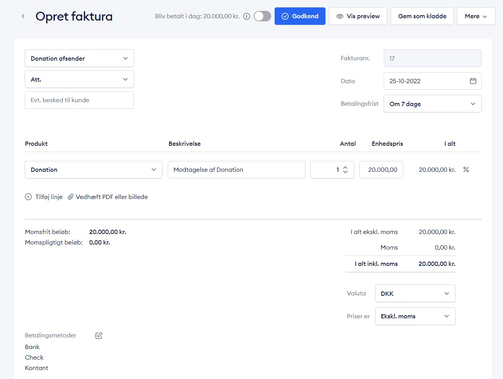Click the plus icon of Tilføj linje
This screenshot has width=503, height=379.
pos(28,197)
